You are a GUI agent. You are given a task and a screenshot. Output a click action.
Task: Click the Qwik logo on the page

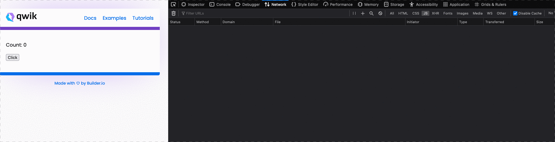(21, 17)
